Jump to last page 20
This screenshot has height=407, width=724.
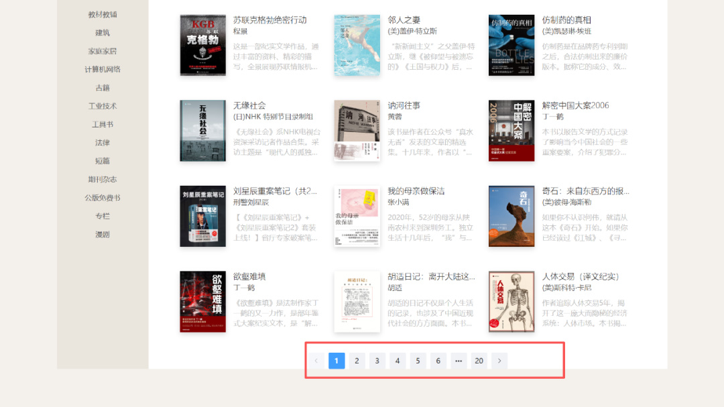tap(479, 361)
